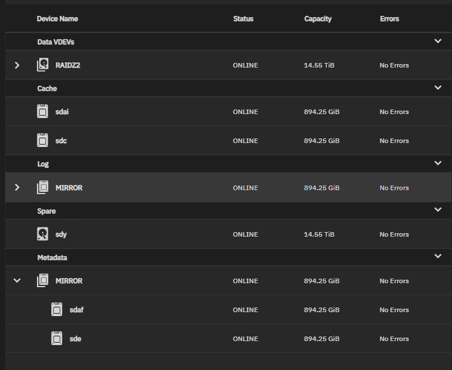Collapse the Log section chevron
Image resolution: width=452 pixels, height=370 pixels.
coord(438,163)
